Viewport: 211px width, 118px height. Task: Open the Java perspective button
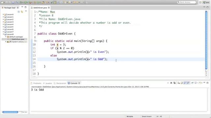[x=206, y=2]
